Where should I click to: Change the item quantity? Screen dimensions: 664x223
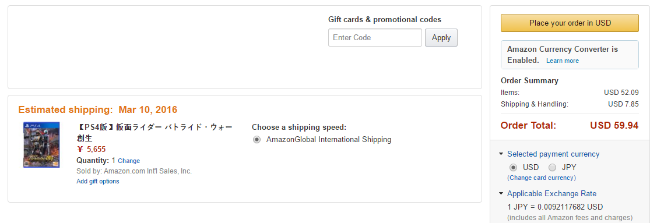tap(129, 161)
